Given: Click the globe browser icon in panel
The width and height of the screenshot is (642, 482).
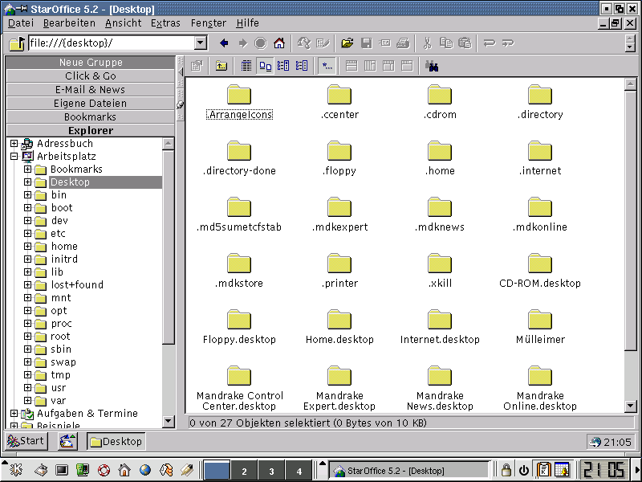Looking at the screenshot, I should pos(145,470).
